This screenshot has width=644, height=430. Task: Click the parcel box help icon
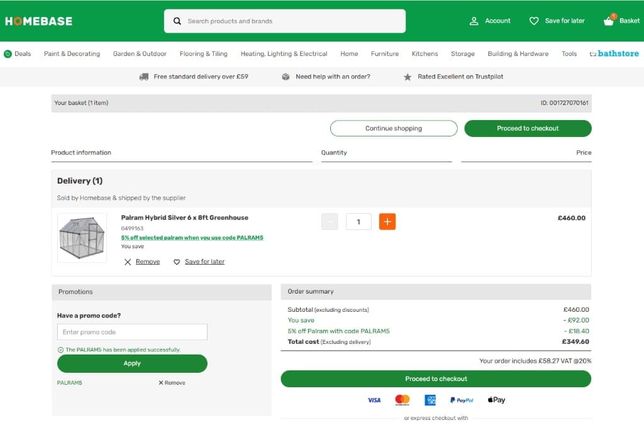[x=286, y=77]
